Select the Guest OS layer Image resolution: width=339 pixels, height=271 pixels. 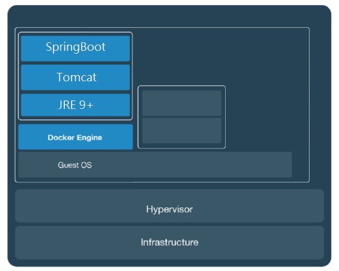(155, 165)
